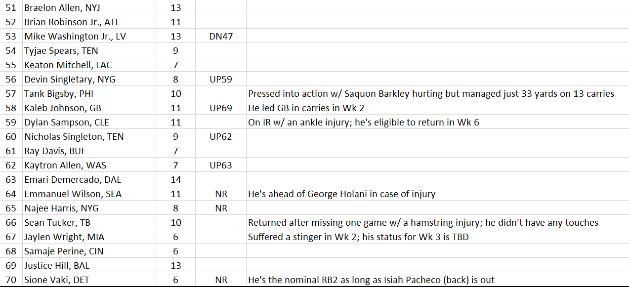Select the Tank Bigsby, PHI cell
This screenshot has width=629, height=287.
pos(88,93)
